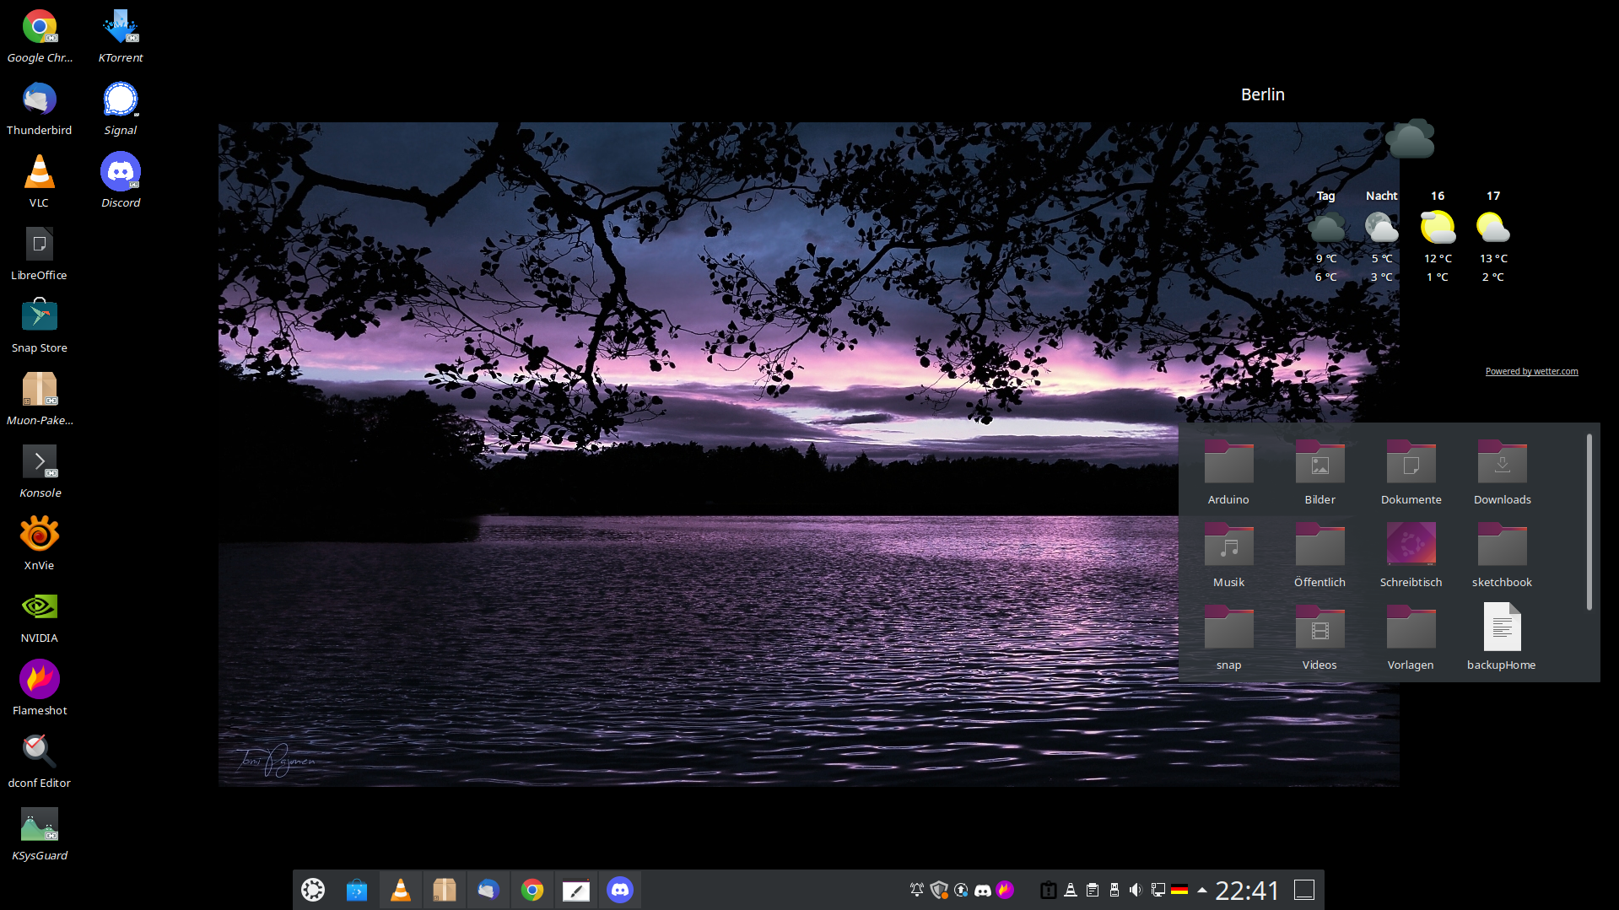Open clipboard warning tray icon
1619x910 pixels.
[x=1049, y=890]
